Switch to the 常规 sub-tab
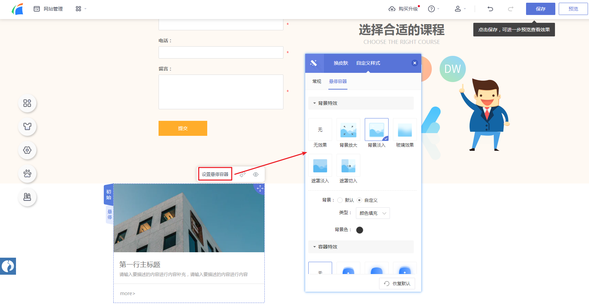Screen dimensions: 589x305 tap(317, 81)
